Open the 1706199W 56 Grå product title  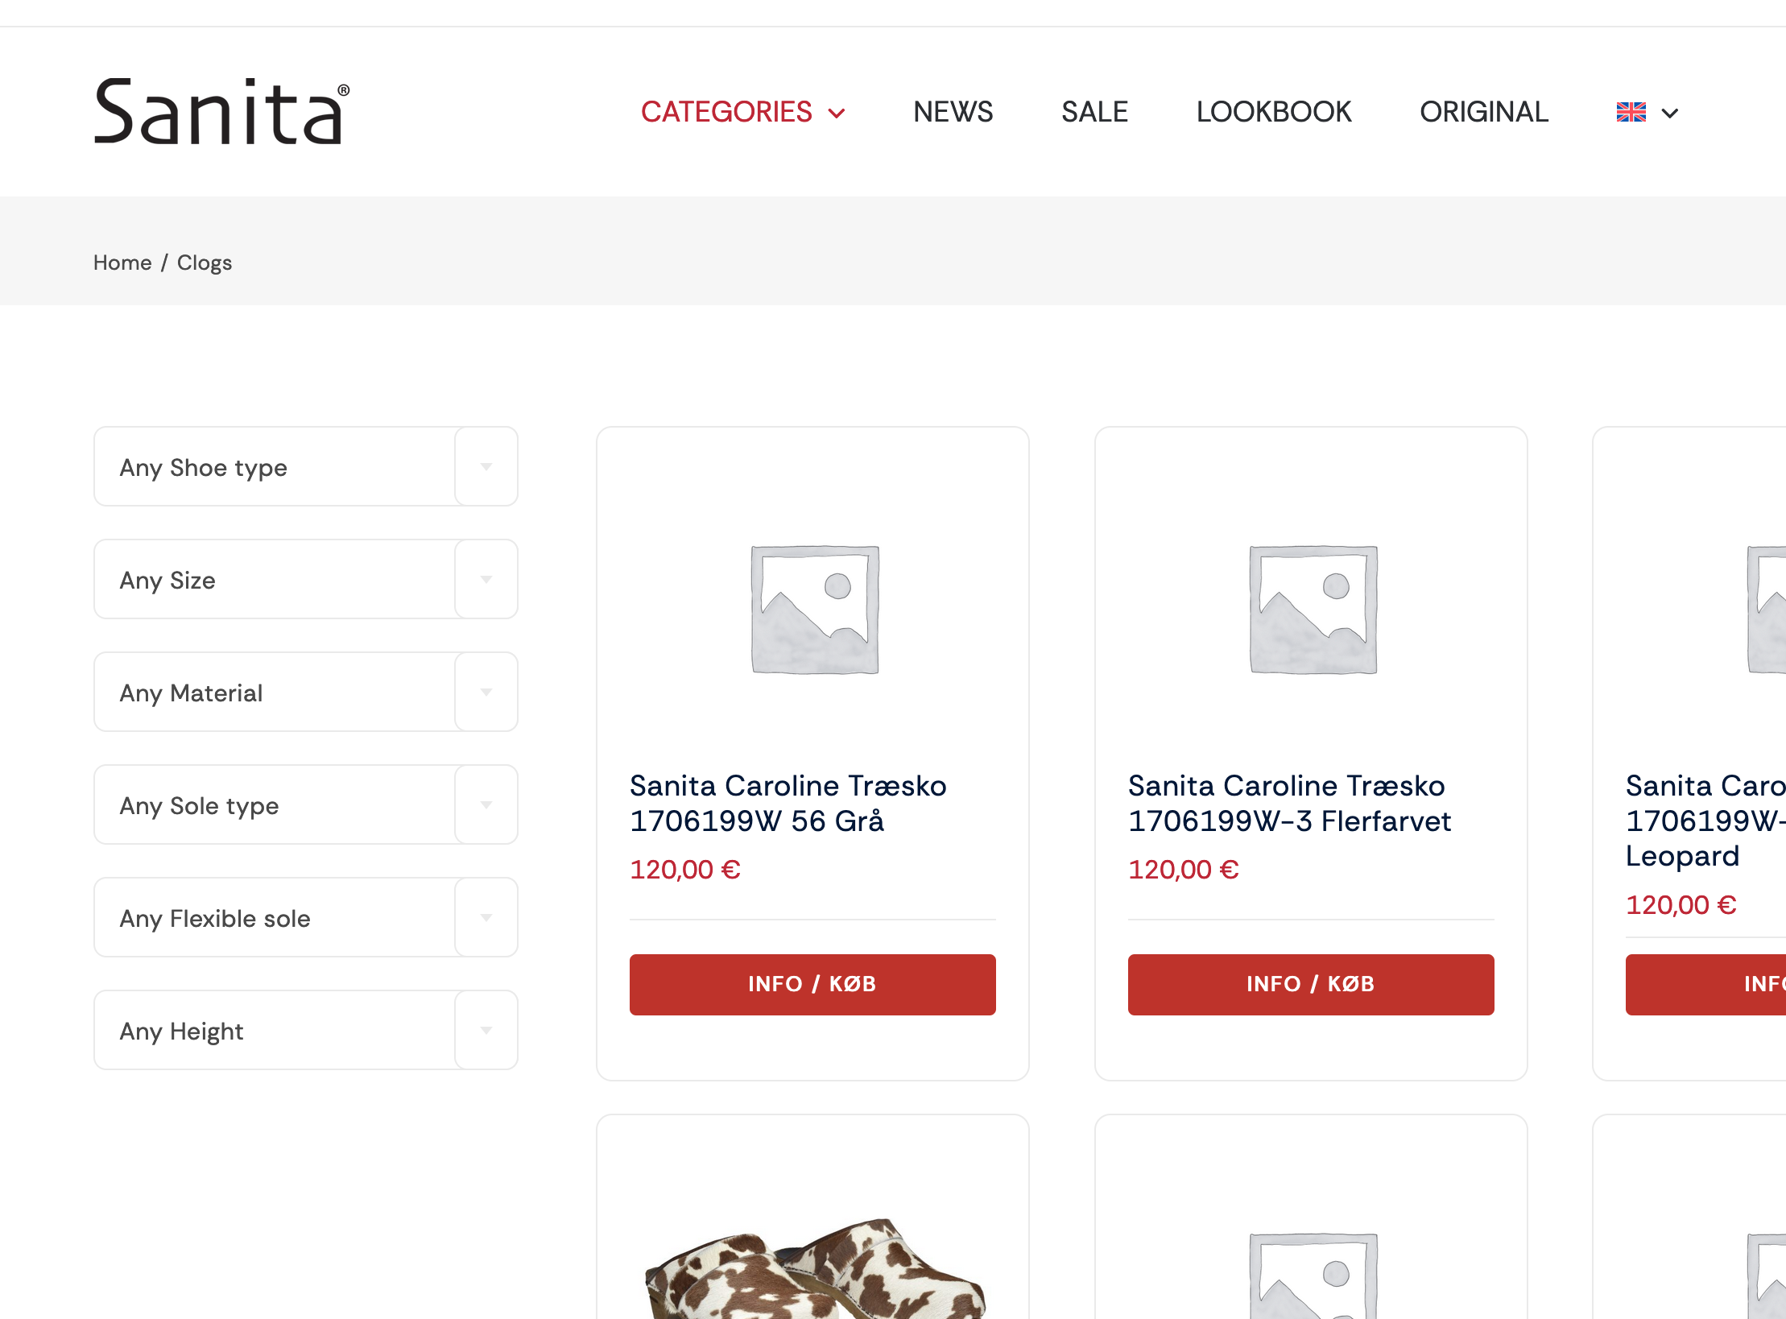pyautogui.click(x=788, y=803)
